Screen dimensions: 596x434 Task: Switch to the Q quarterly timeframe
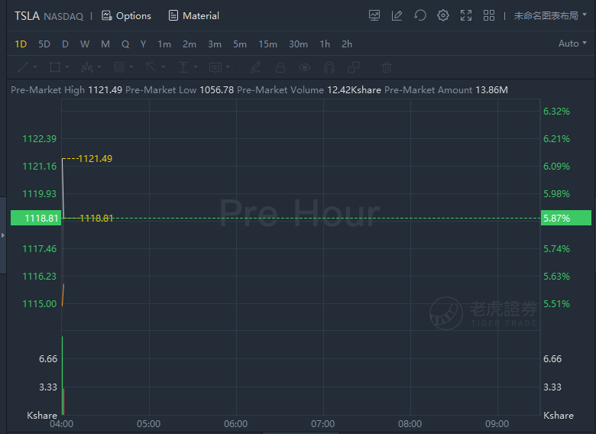[125, 44]
